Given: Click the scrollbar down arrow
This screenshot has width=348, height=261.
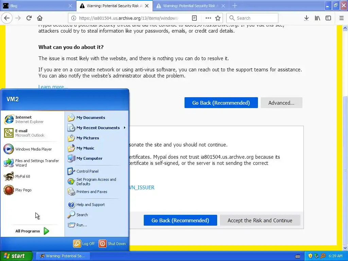Looking at the screenshot, I should (345, 248).
